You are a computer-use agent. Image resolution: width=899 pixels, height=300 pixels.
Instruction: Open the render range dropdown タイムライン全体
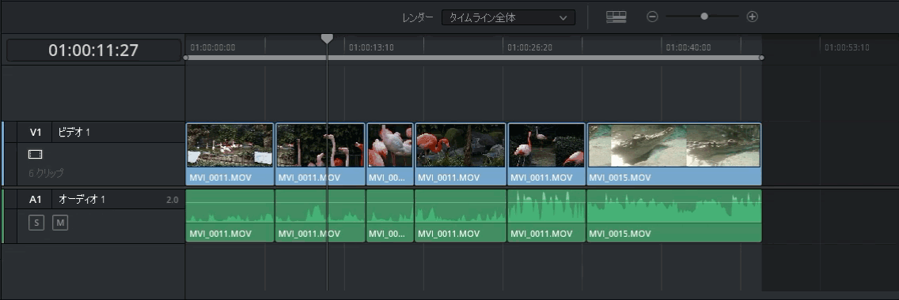[508, 17]
